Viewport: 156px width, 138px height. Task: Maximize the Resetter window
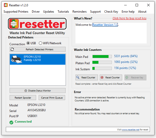(137, 5)
